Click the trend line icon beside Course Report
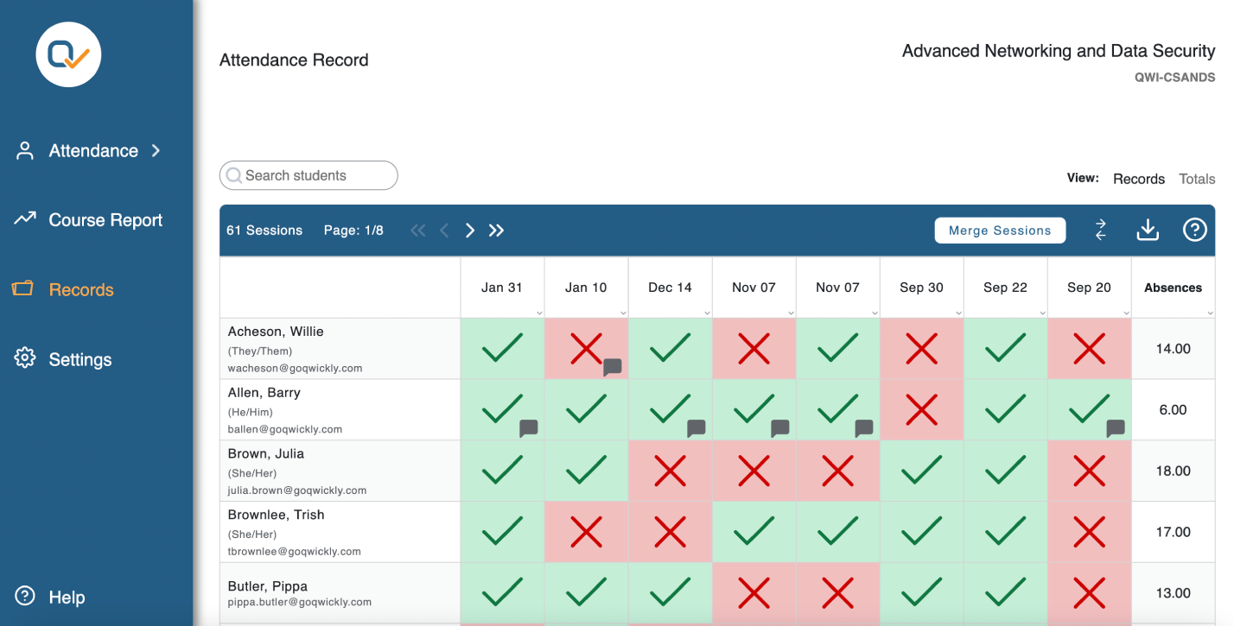This screenshot has height=626, width=1234. pyautogui.click(x=24, y=218)
